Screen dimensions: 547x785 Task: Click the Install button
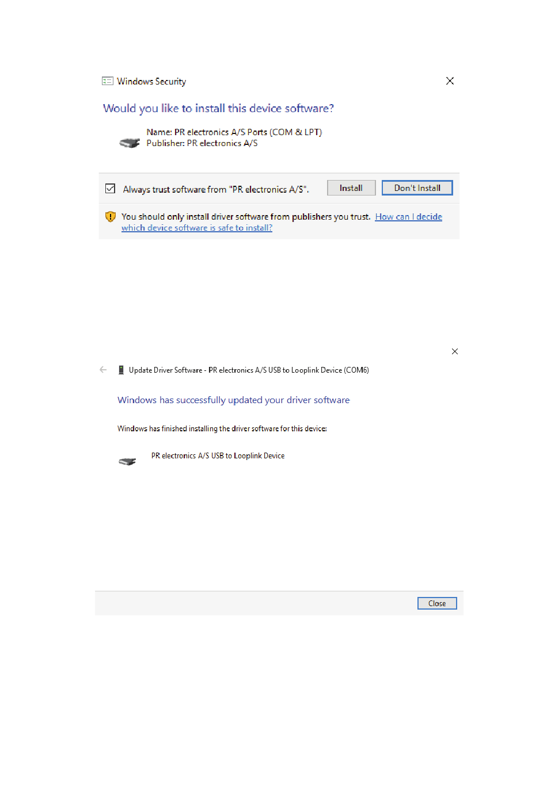pyautogui.click(x=351, y=188)
